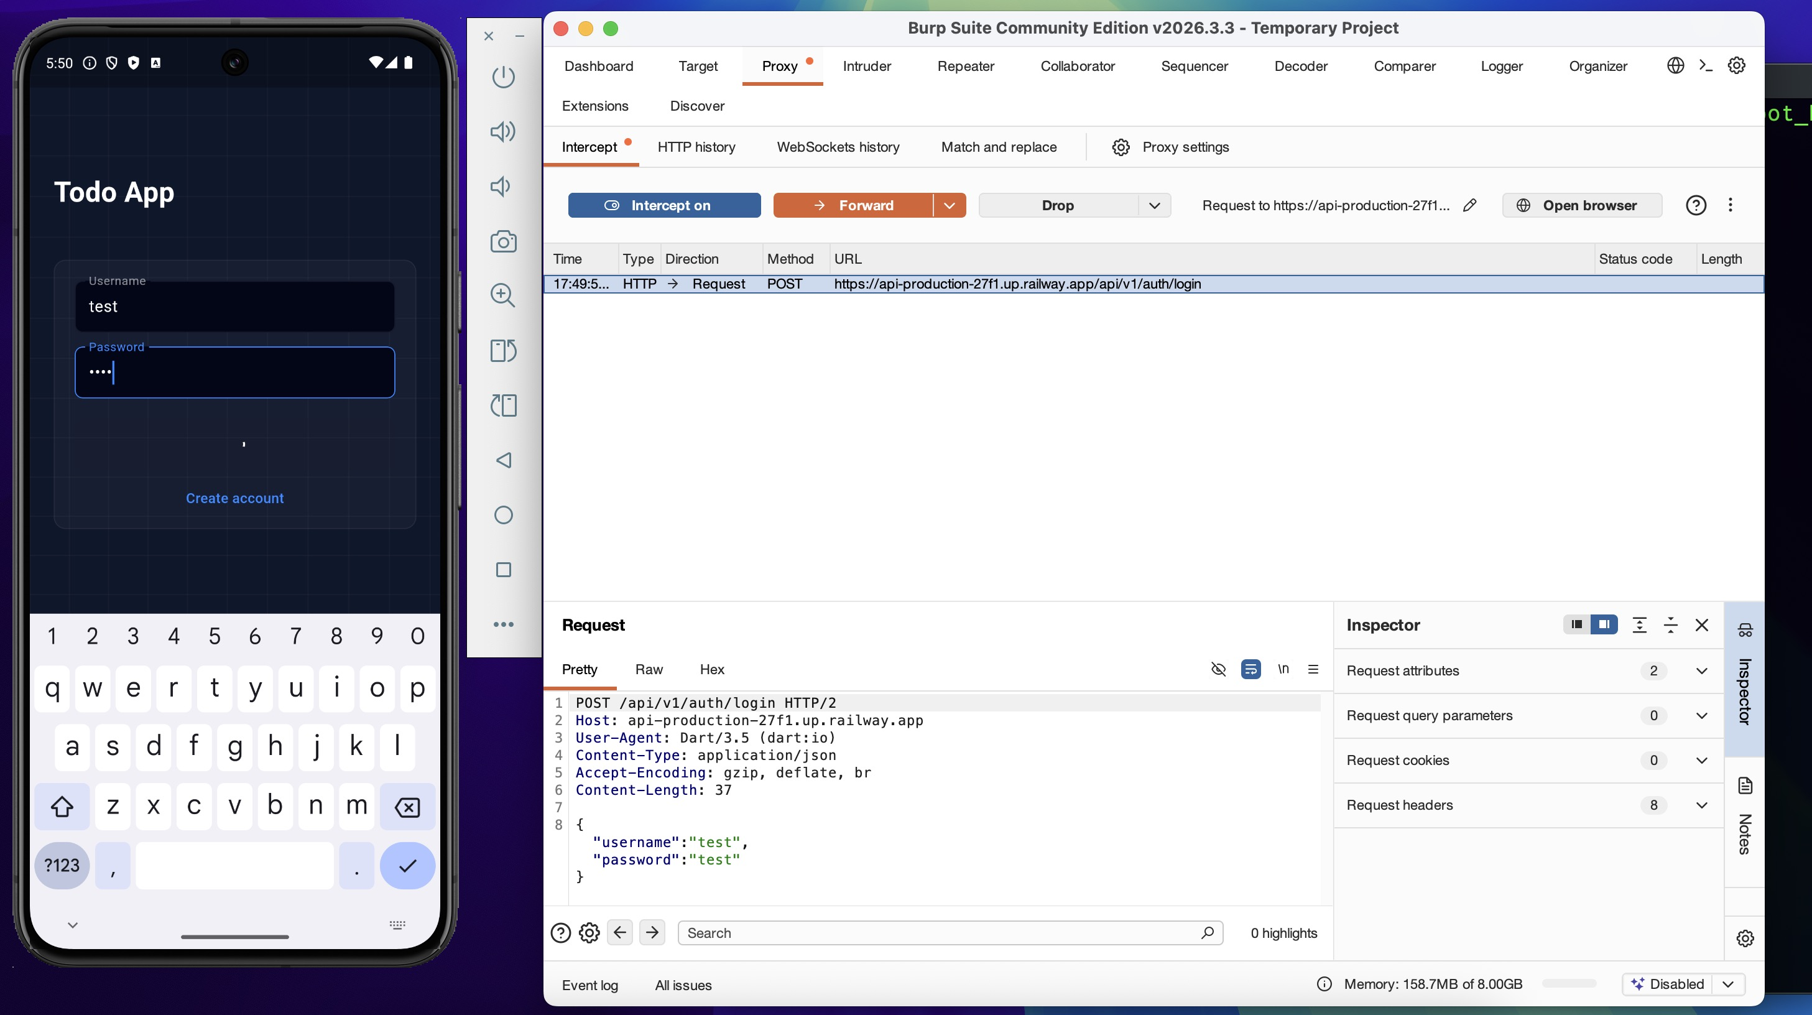The image size is (1812, 1015).
Task: Tap the Username field in Todo App
Action: click(x=234, y=306)
